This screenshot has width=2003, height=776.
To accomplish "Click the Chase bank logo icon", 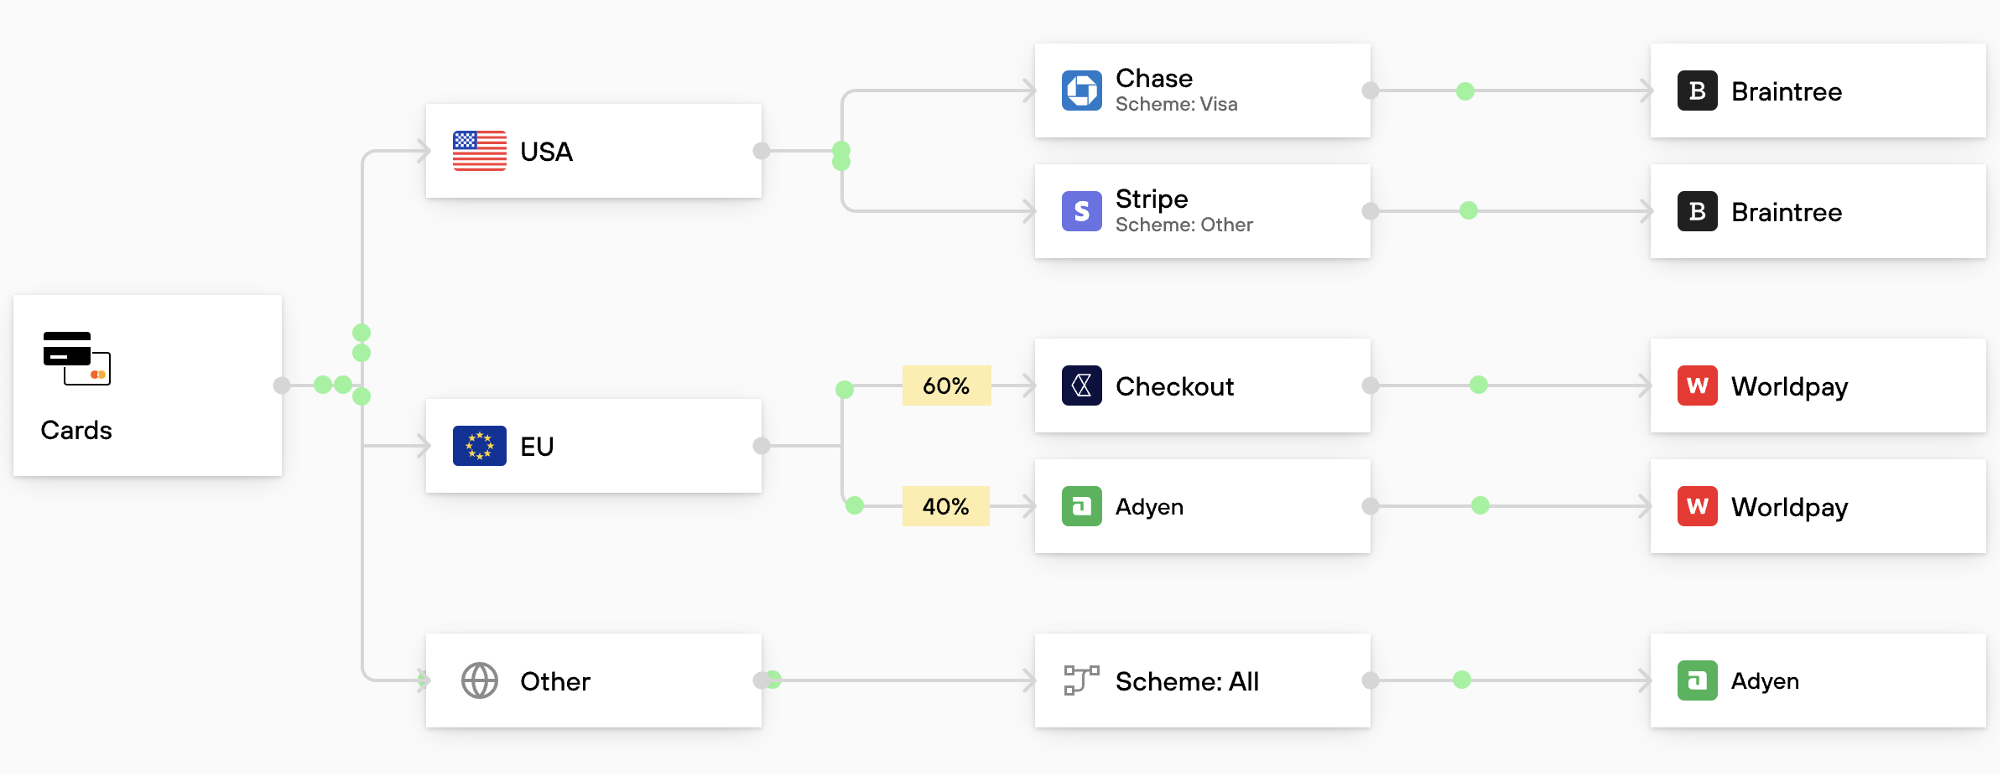I will (x=1081, y=91).
